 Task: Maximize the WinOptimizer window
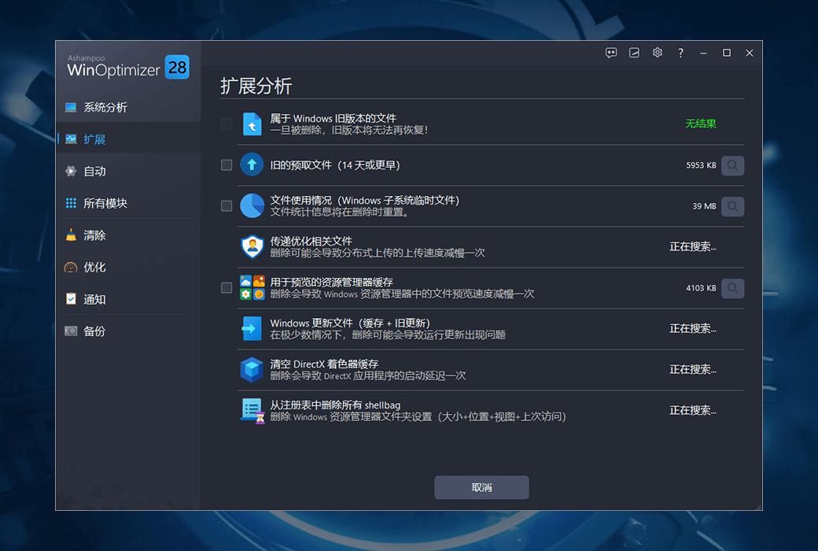(726, 53)
